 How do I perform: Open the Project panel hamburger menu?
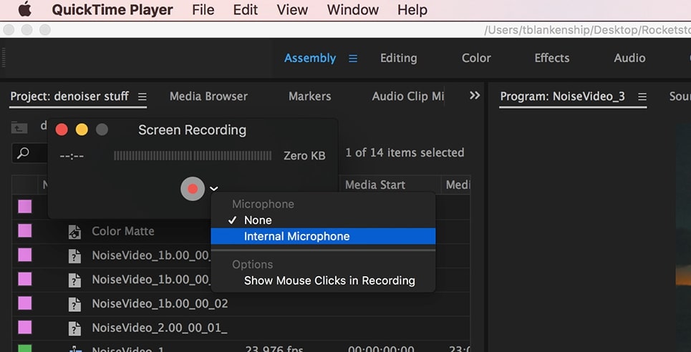142,97
